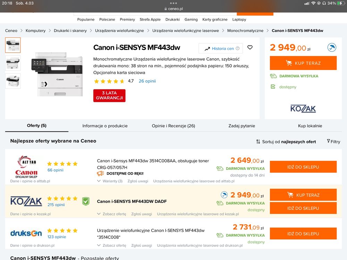
Task: Click the megaphone icon beside DOSTĘPNE OD RĘKI
Action: [x=101, y=174]
